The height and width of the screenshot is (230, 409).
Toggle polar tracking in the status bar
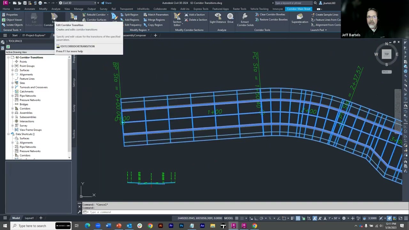point(261,218)
